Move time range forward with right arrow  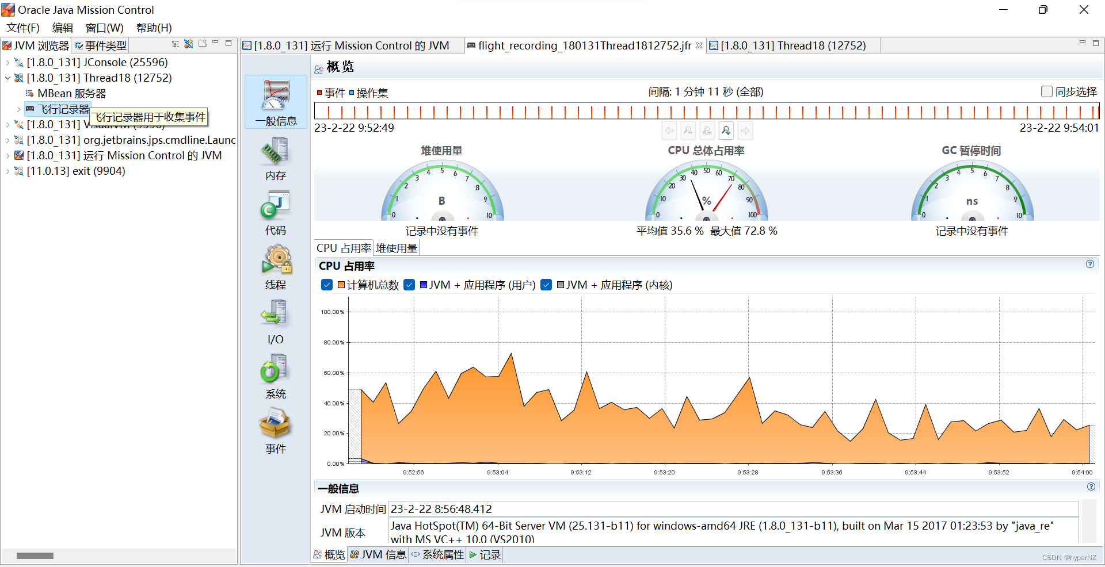pyautogui.click(x=745, y=131)
